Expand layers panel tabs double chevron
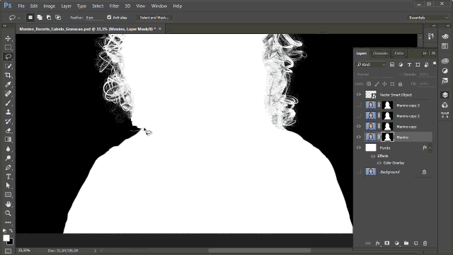Screen dimensions: 453x255 pos(425,53)
